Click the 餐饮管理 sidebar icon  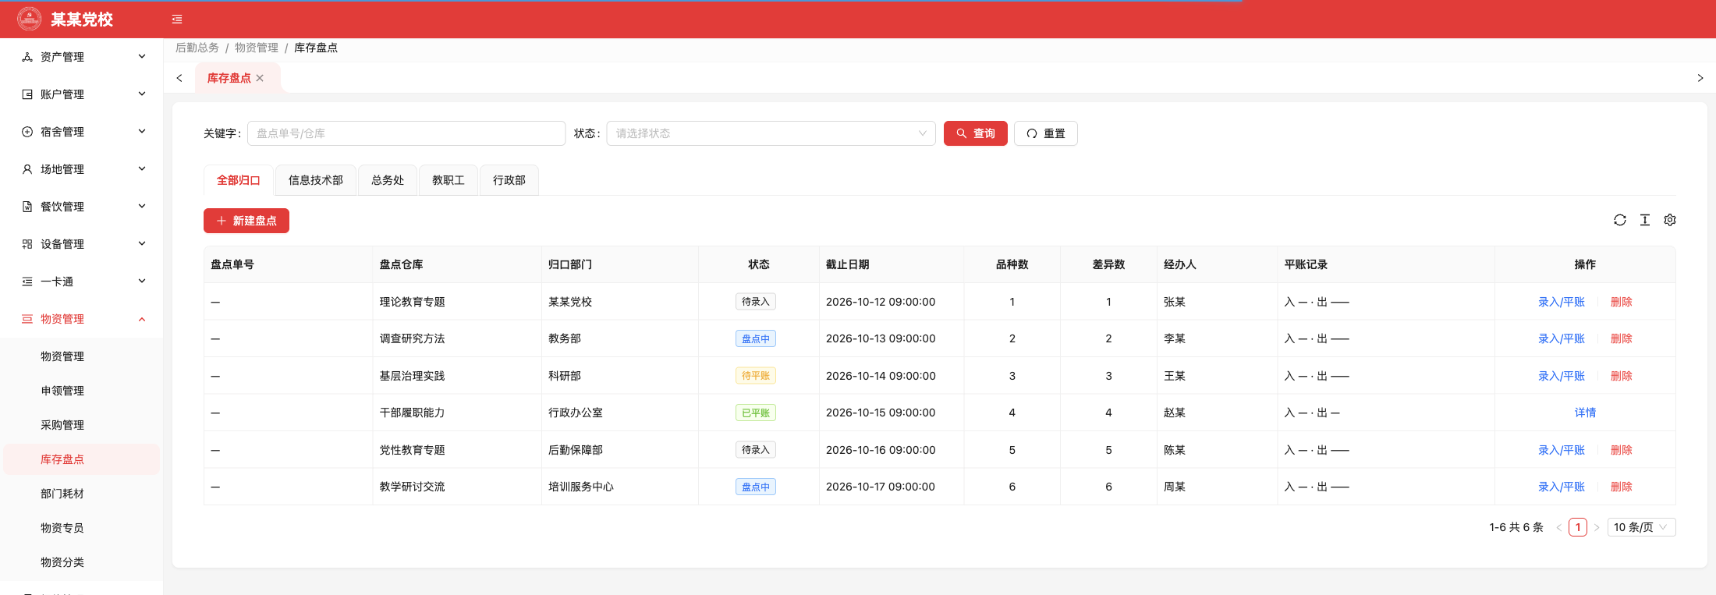tap(27, 207)
